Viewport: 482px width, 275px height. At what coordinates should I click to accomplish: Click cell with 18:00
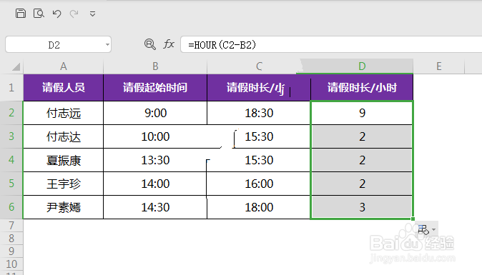259,207
